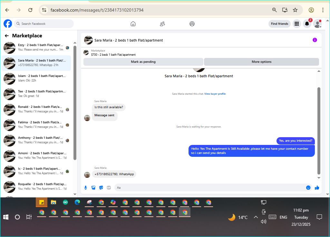The height and width of the screenshot is (237, 330).
Task: Bookmark this page with star
Action: [x=295, y=10]
